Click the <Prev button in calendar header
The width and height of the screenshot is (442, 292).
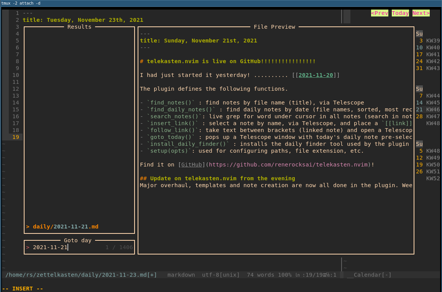click(380, 13)
